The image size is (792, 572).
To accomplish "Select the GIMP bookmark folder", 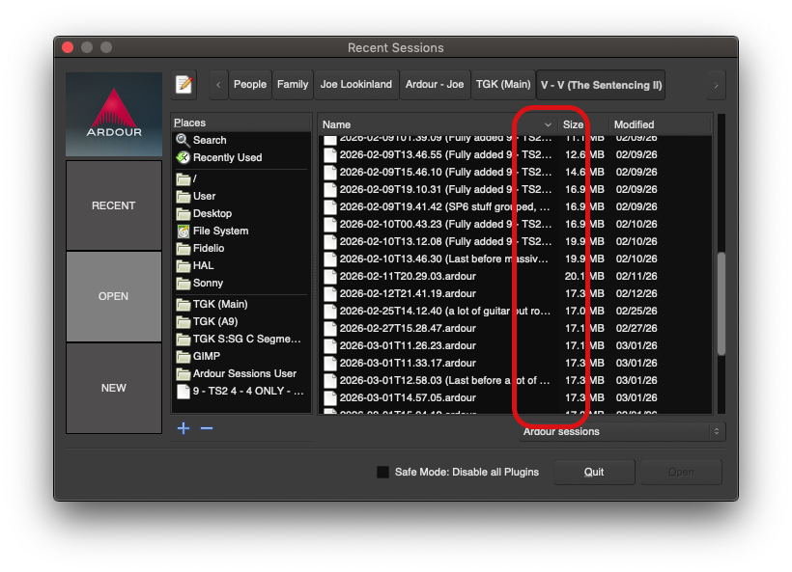I will (x=207, y=356).
